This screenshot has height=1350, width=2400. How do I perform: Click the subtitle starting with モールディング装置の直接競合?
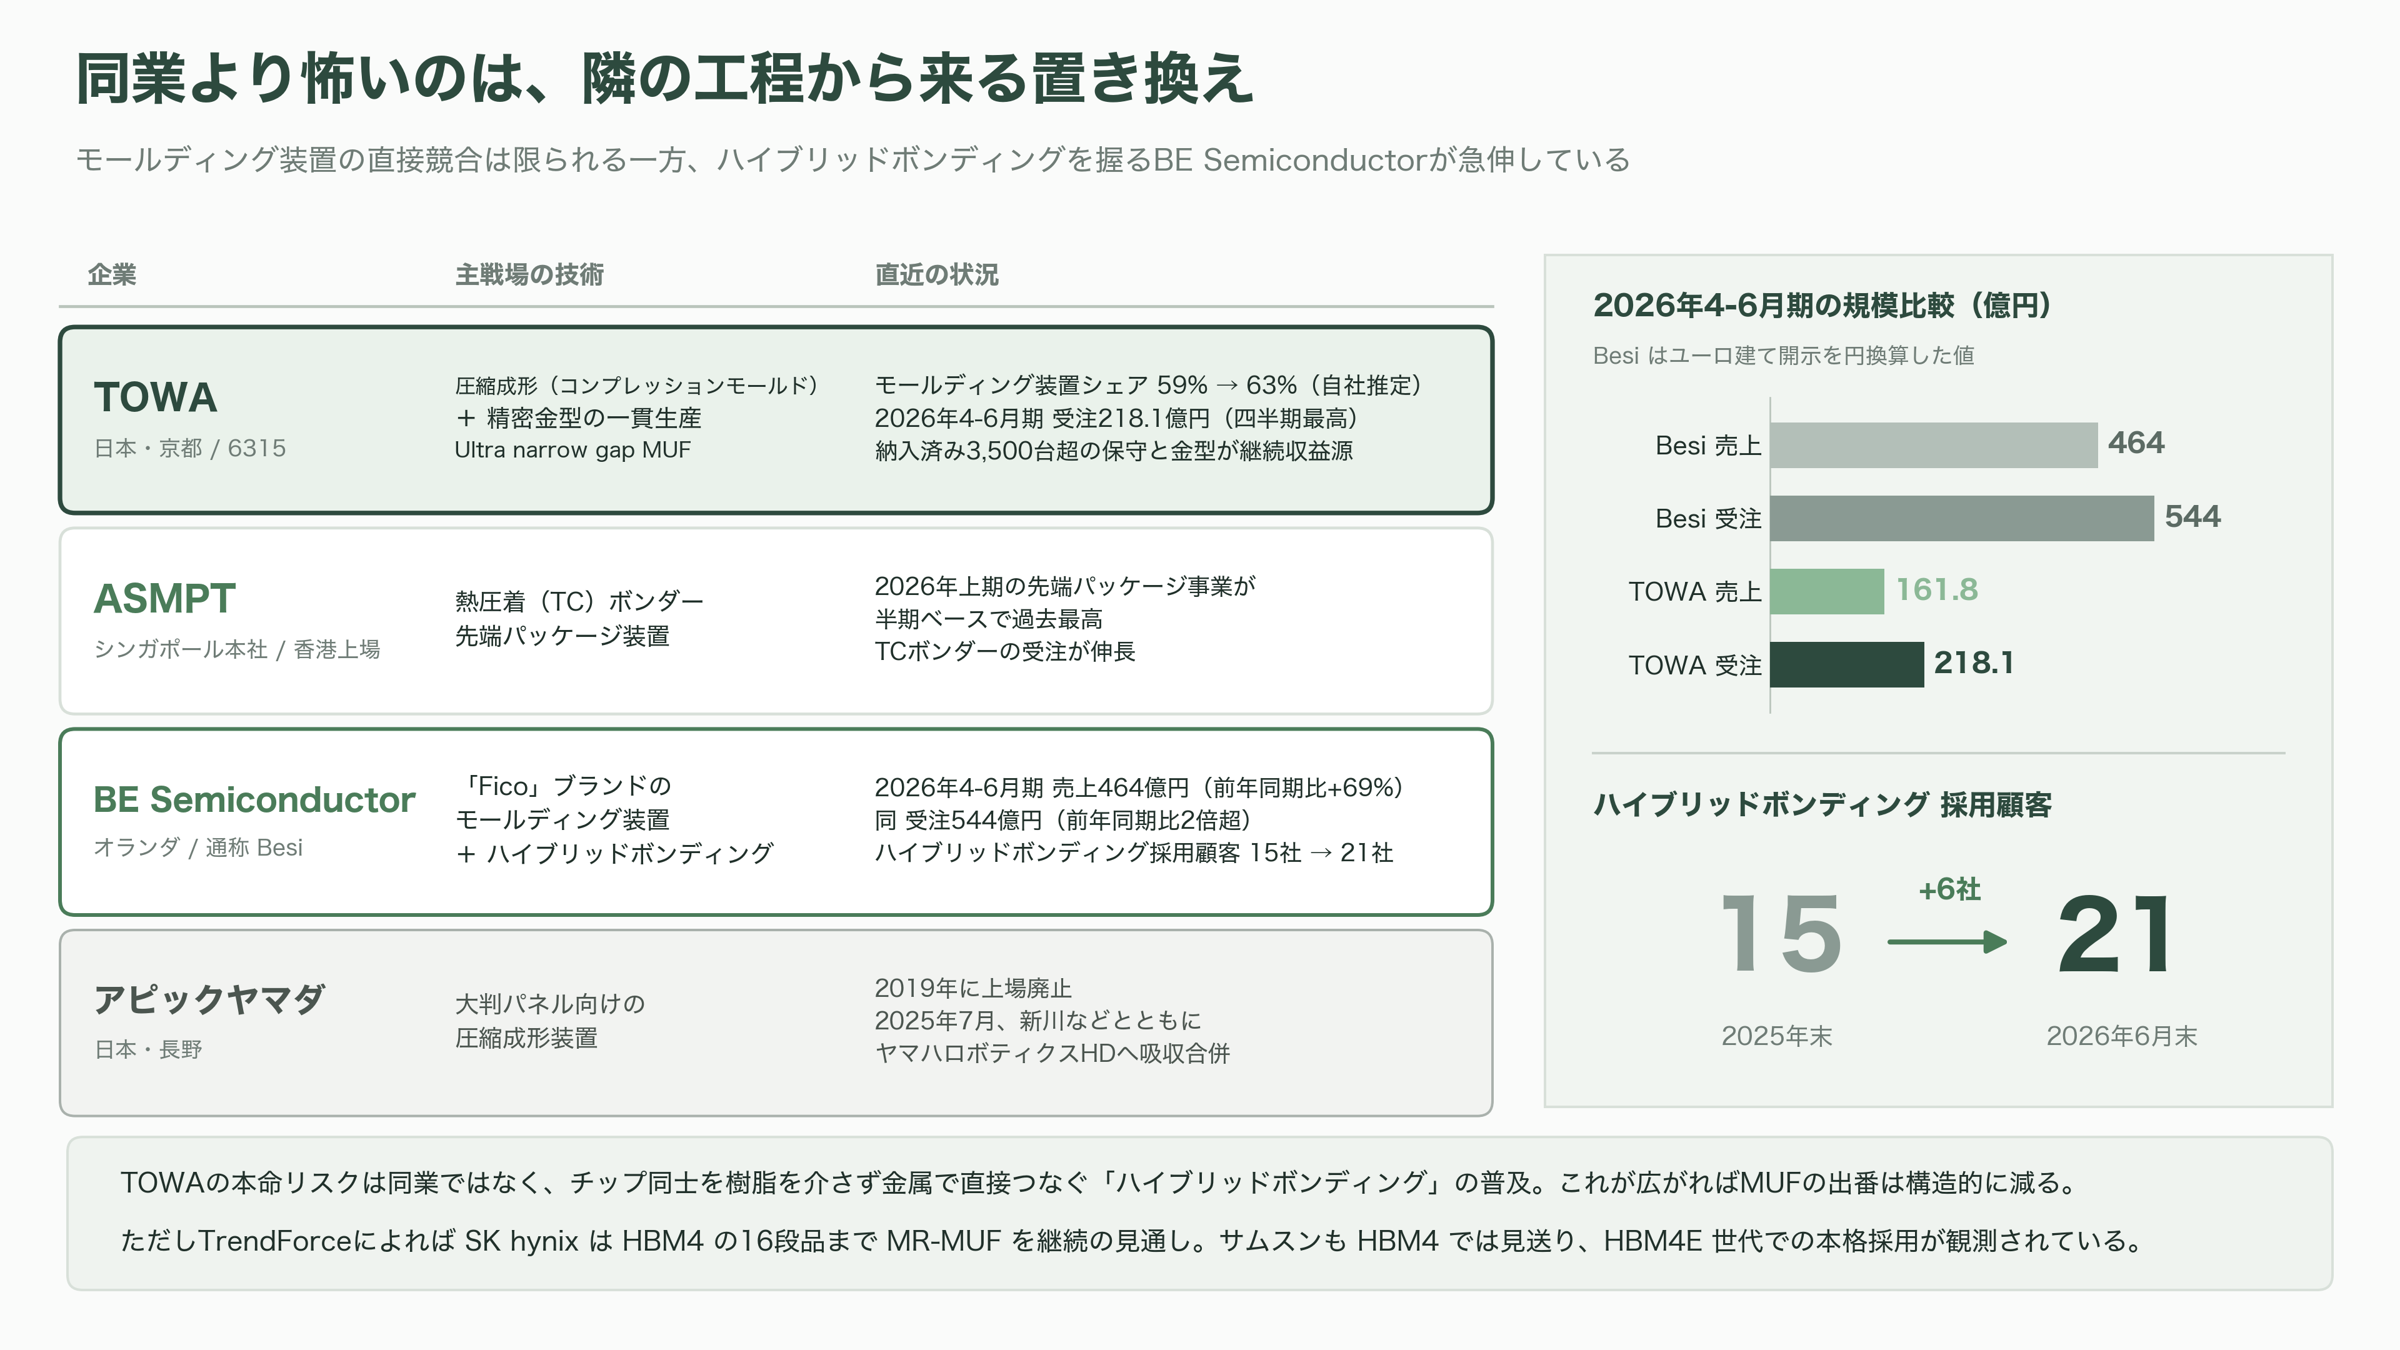click(x=852, y=159)
